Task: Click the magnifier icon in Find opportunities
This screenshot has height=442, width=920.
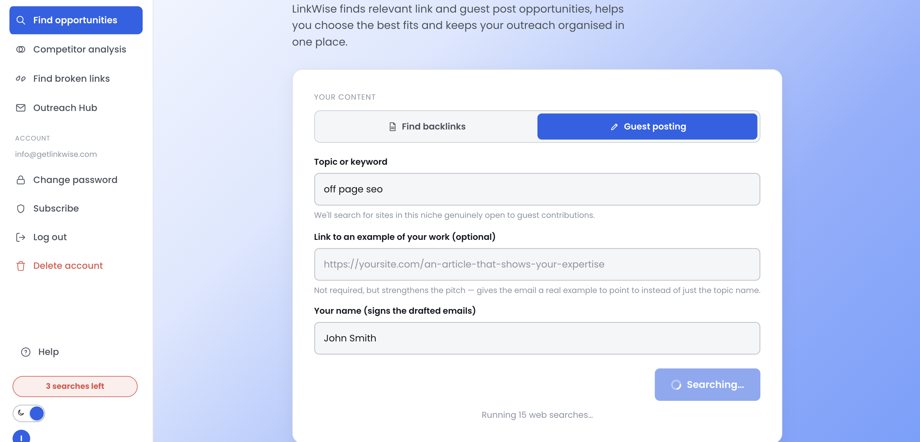Action: (21, 20)
